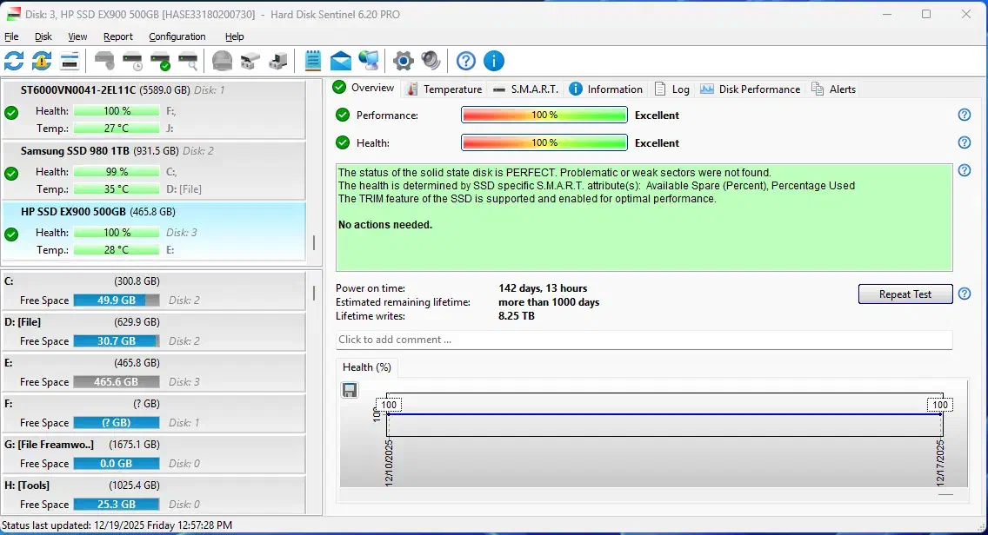Image resolution: width=988 pixels, height=535 pixels.
Task: Click the save floppy icon on health graph
Action: click(x=350, y=390)
